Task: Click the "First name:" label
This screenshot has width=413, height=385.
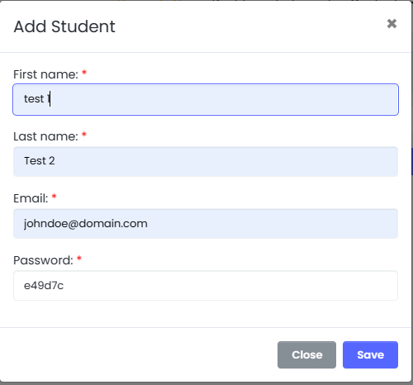Action: [x=46, y=74]
